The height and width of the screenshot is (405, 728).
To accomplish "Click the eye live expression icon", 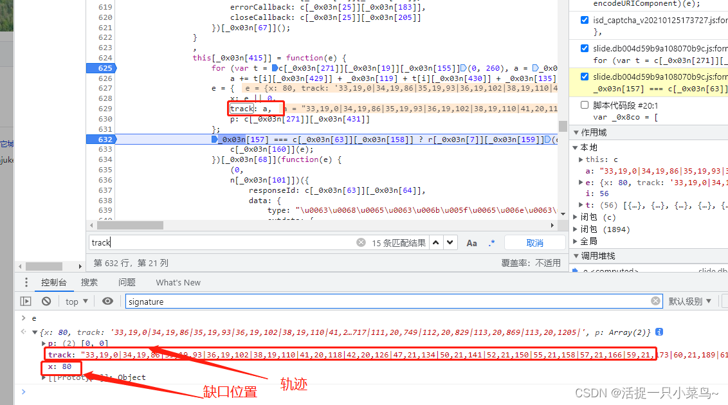I will coord(107,301).
